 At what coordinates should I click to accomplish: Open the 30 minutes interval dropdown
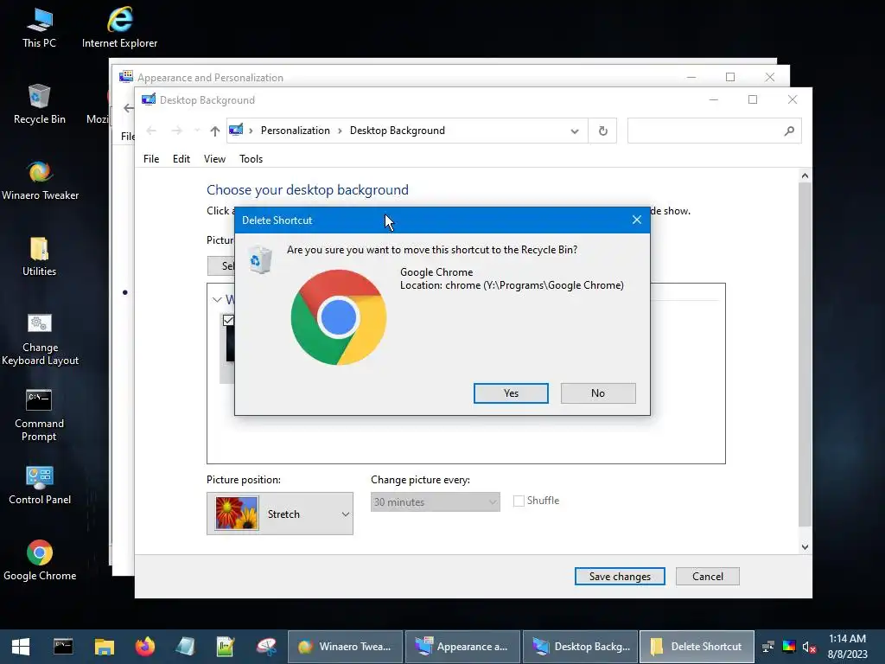[x=436, y=502]
